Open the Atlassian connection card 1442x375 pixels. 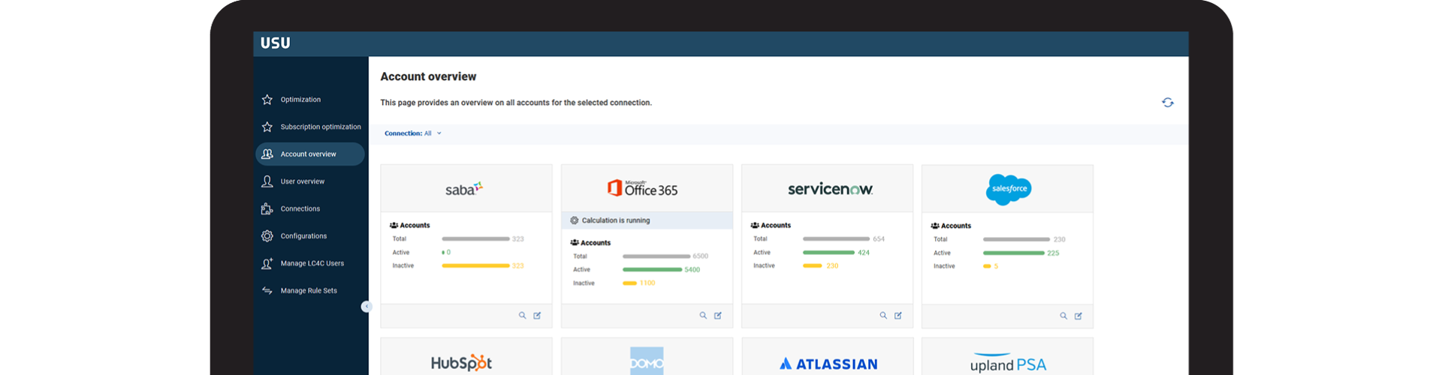[828, 358]
